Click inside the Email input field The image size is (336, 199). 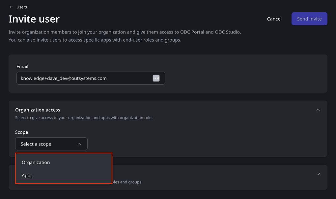pos(82,78)
